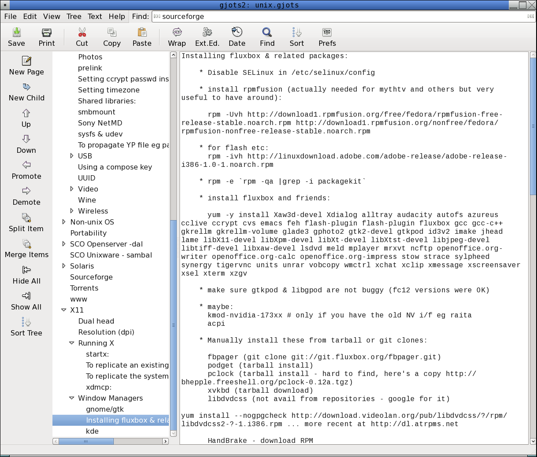The width and height of the screenshot is (537, 457).
Task: Demote the selected item
Action: coord(26,196)
